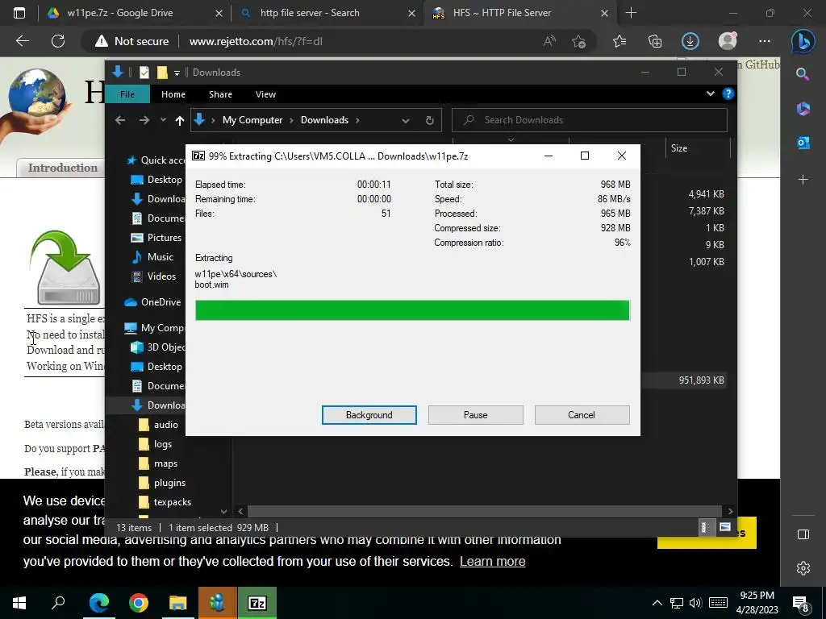The image size is (826, 619).
Task: Click Downloads in address breadcrumb
Action: click(324, 120)
